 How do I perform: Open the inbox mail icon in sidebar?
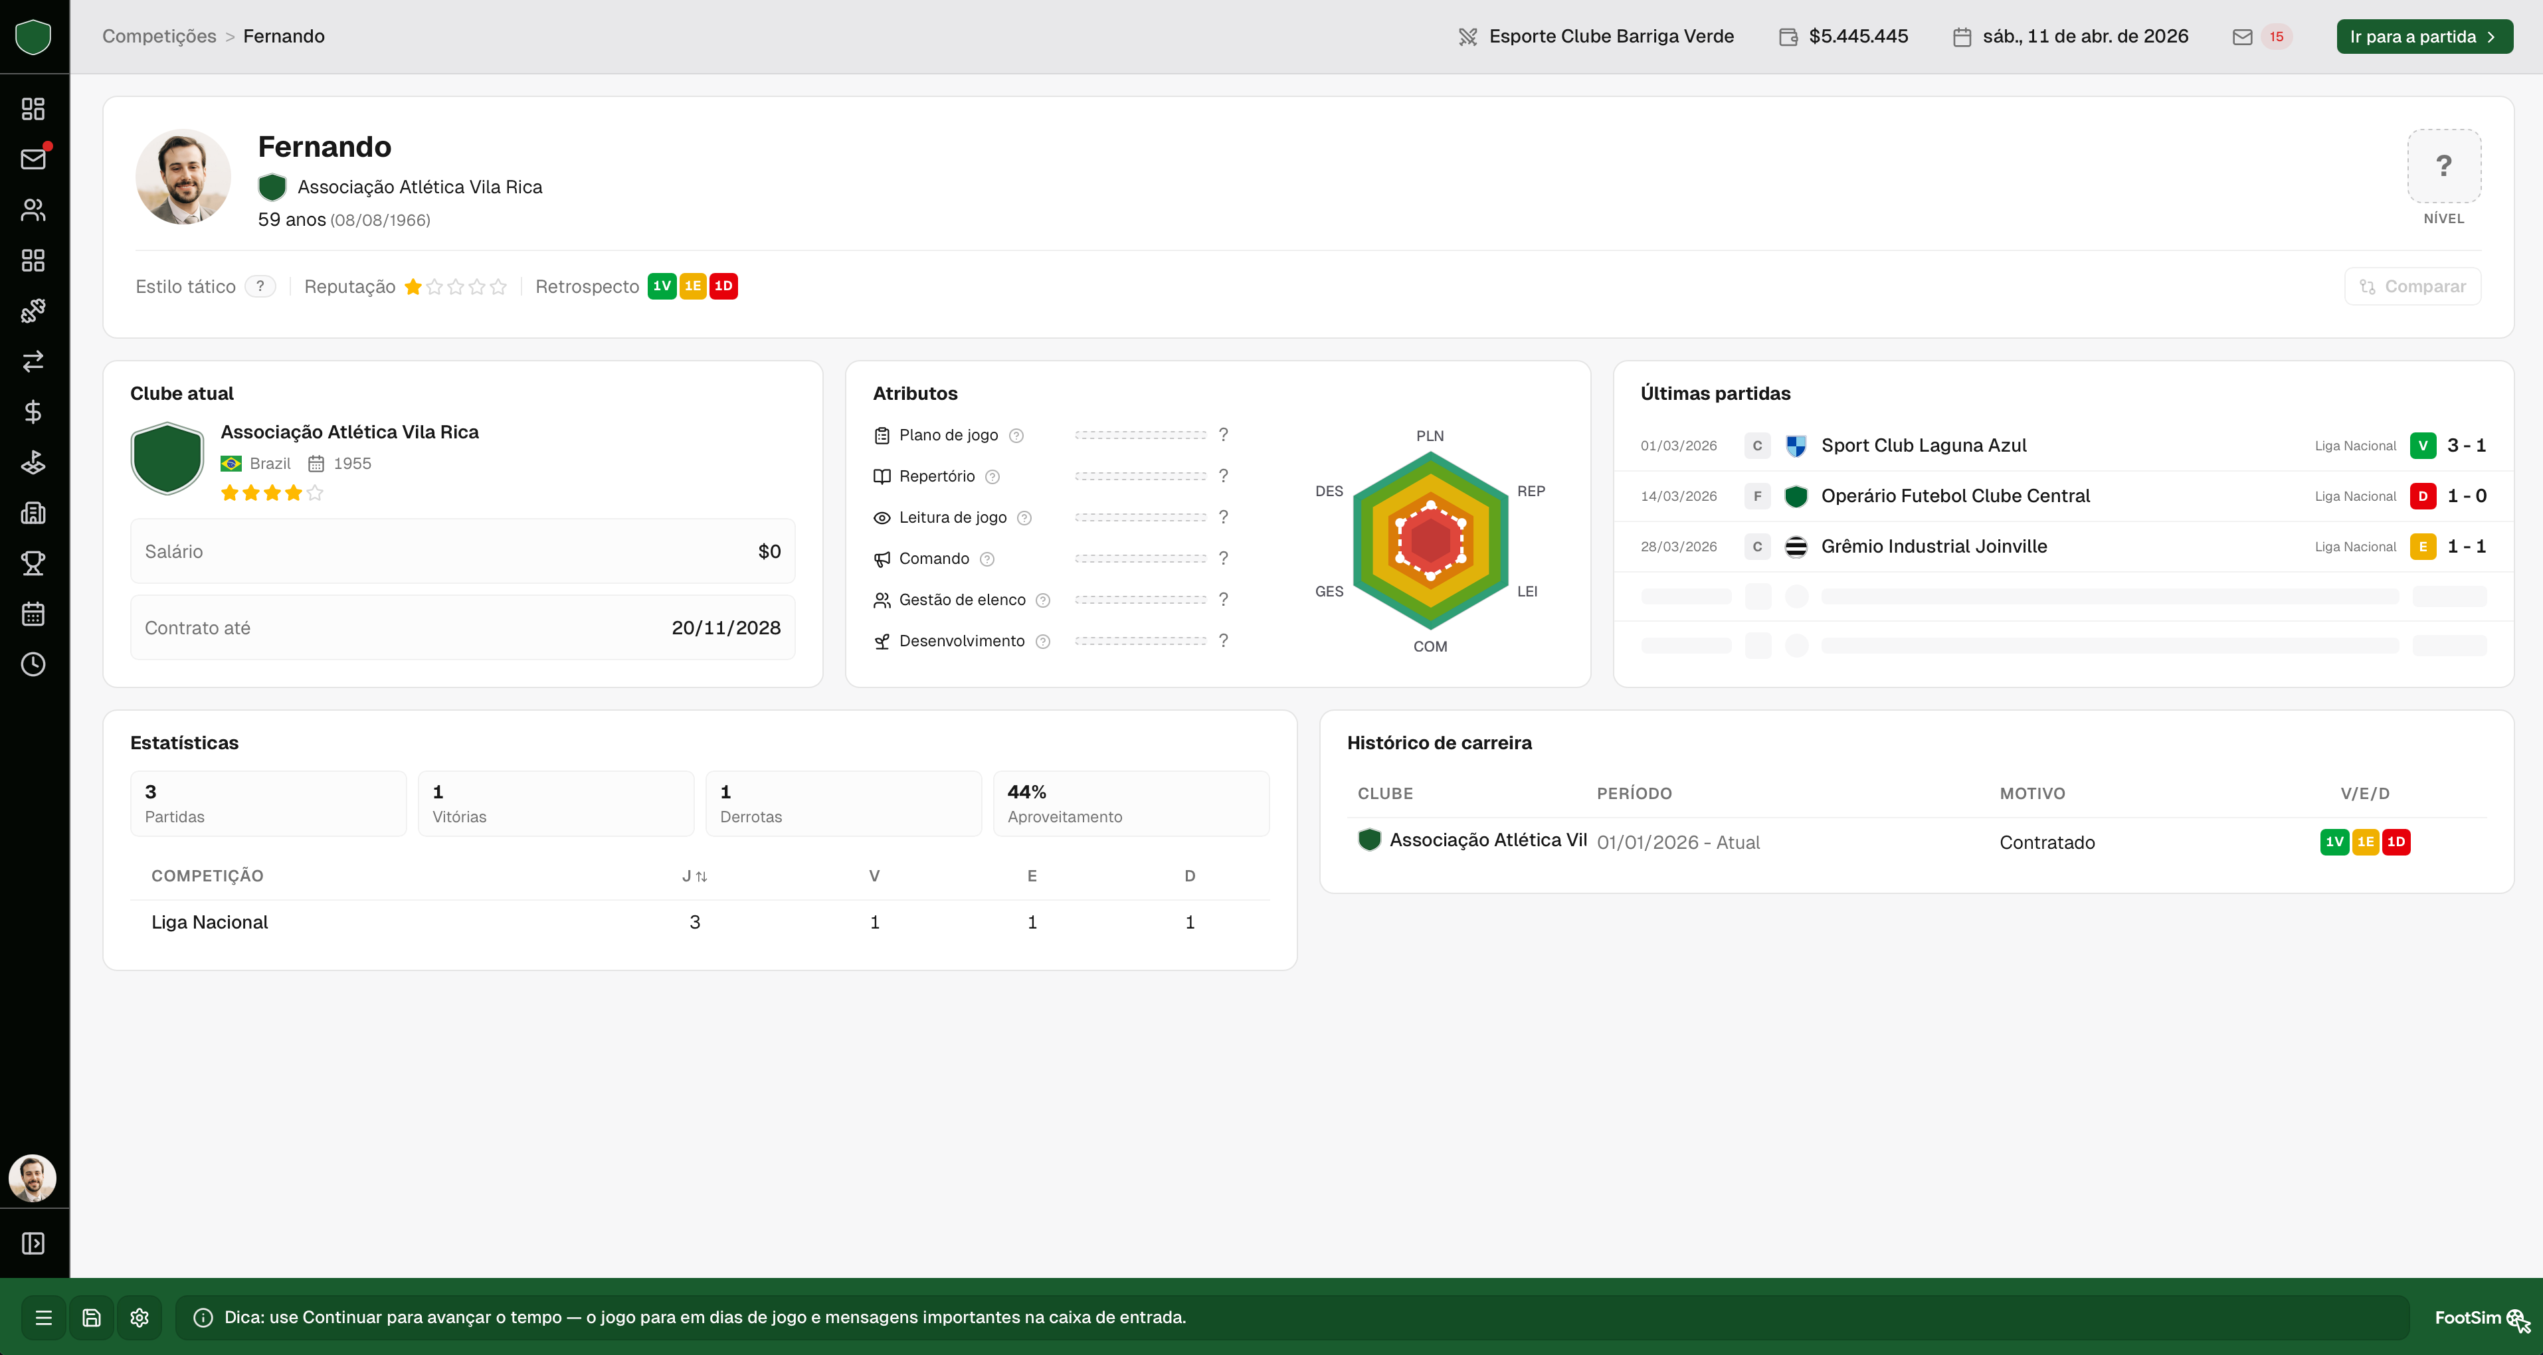click(x=34, y=159)
